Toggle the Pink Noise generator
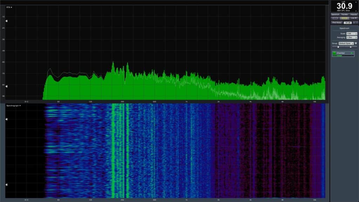 pyautogui.click(x=337, y=23)
